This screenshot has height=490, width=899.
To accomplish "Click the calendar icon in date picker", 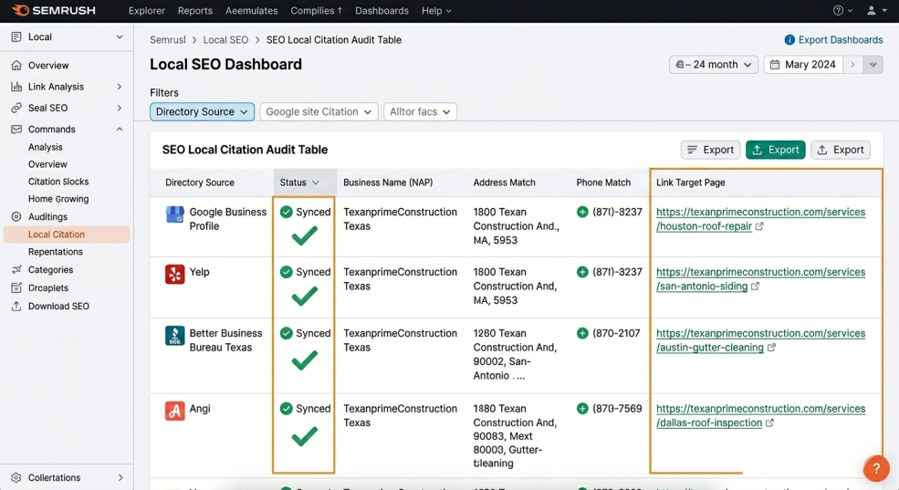I will (x=775, y=64).
